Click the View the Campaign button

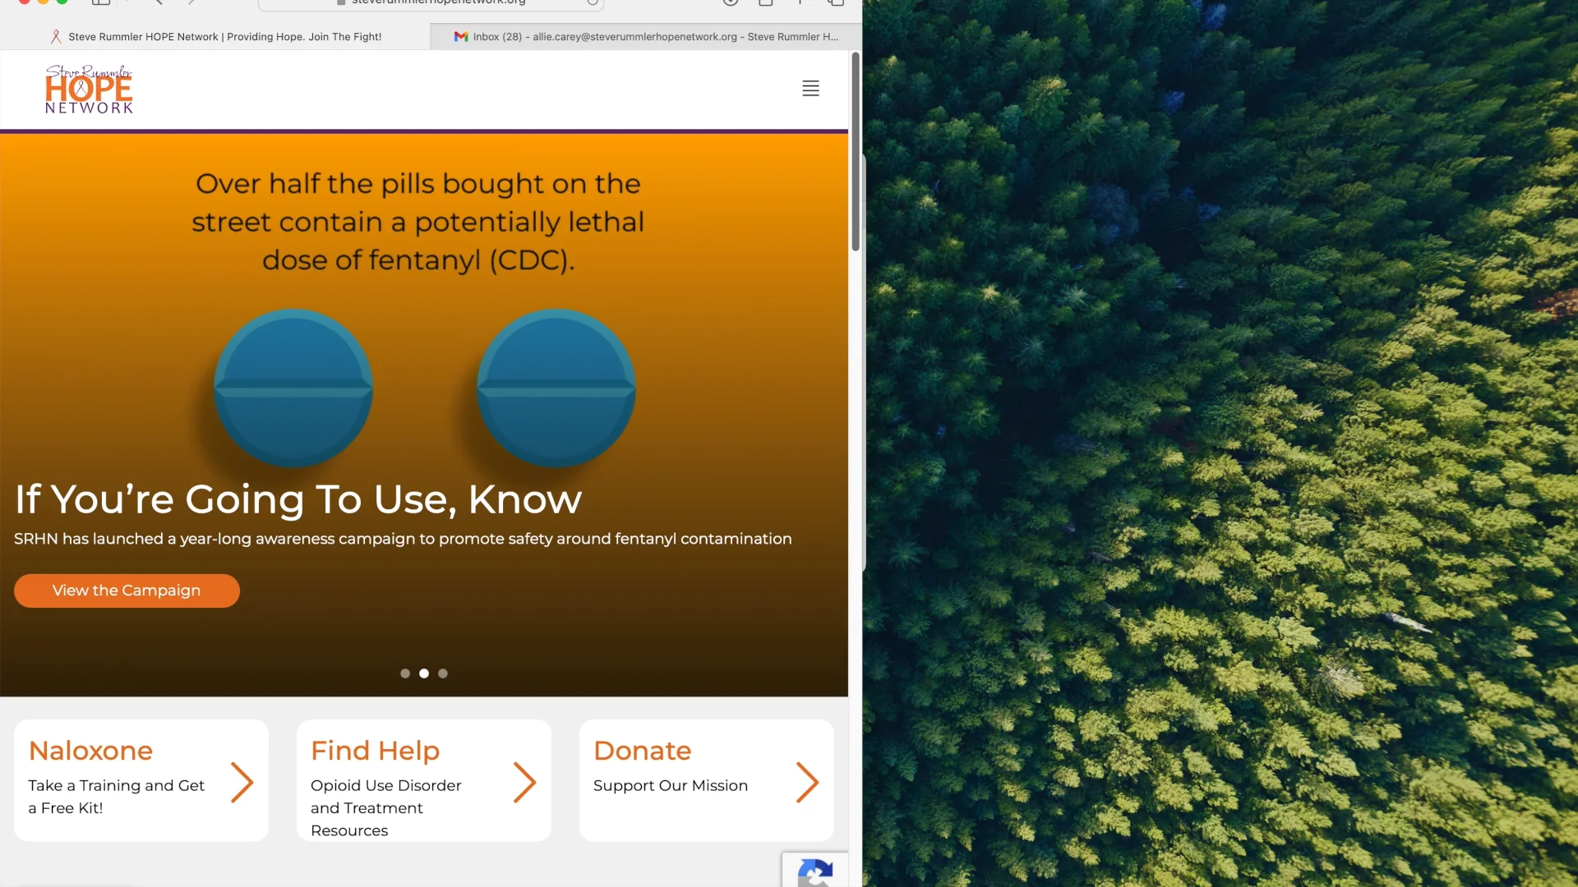pyautogui.click(x=127, y=591)
